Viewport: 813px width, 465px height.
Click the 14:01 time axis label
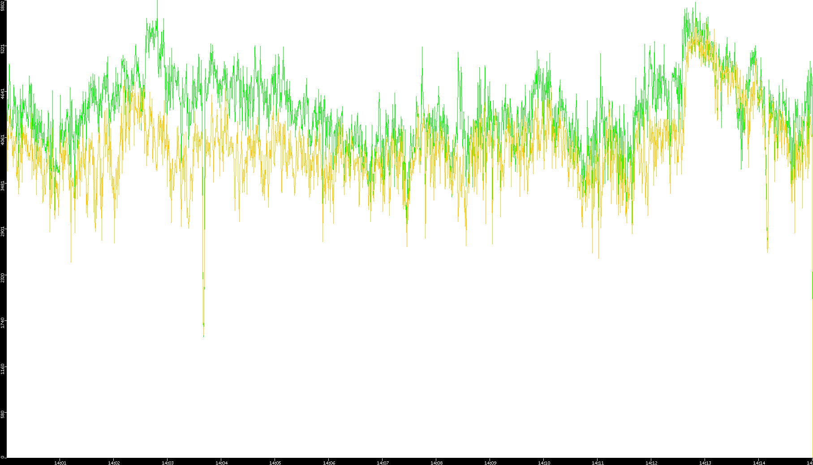point(60,462)
